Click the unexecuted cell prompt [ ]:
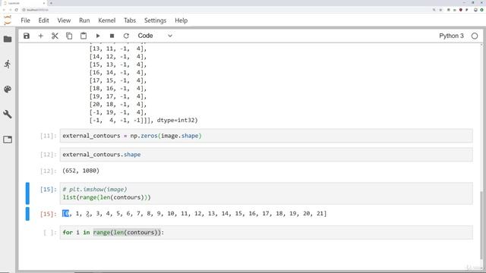The image size is (486, 273). coord(50,233)
